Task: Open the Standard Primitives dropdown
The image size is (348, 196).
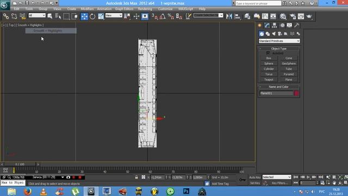Action: point(279,41)
